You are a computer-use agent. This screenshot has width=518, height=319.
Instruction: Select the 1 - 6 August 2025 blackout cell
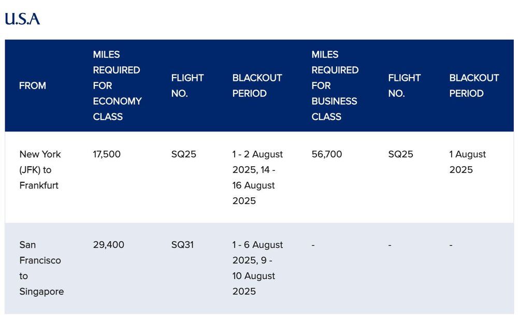[x=257, y=268]
